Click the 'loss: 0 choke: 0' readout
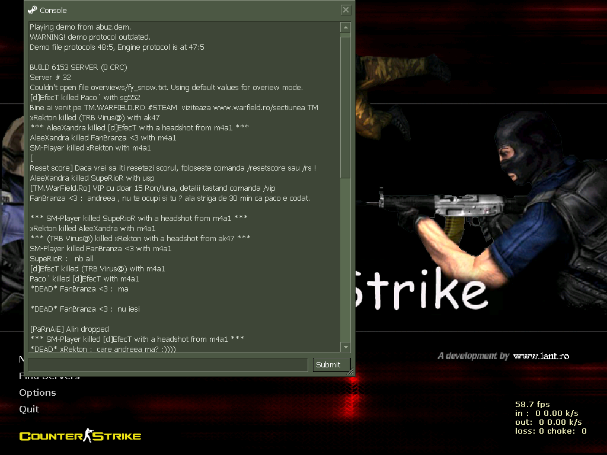 (x=551, y=431)
